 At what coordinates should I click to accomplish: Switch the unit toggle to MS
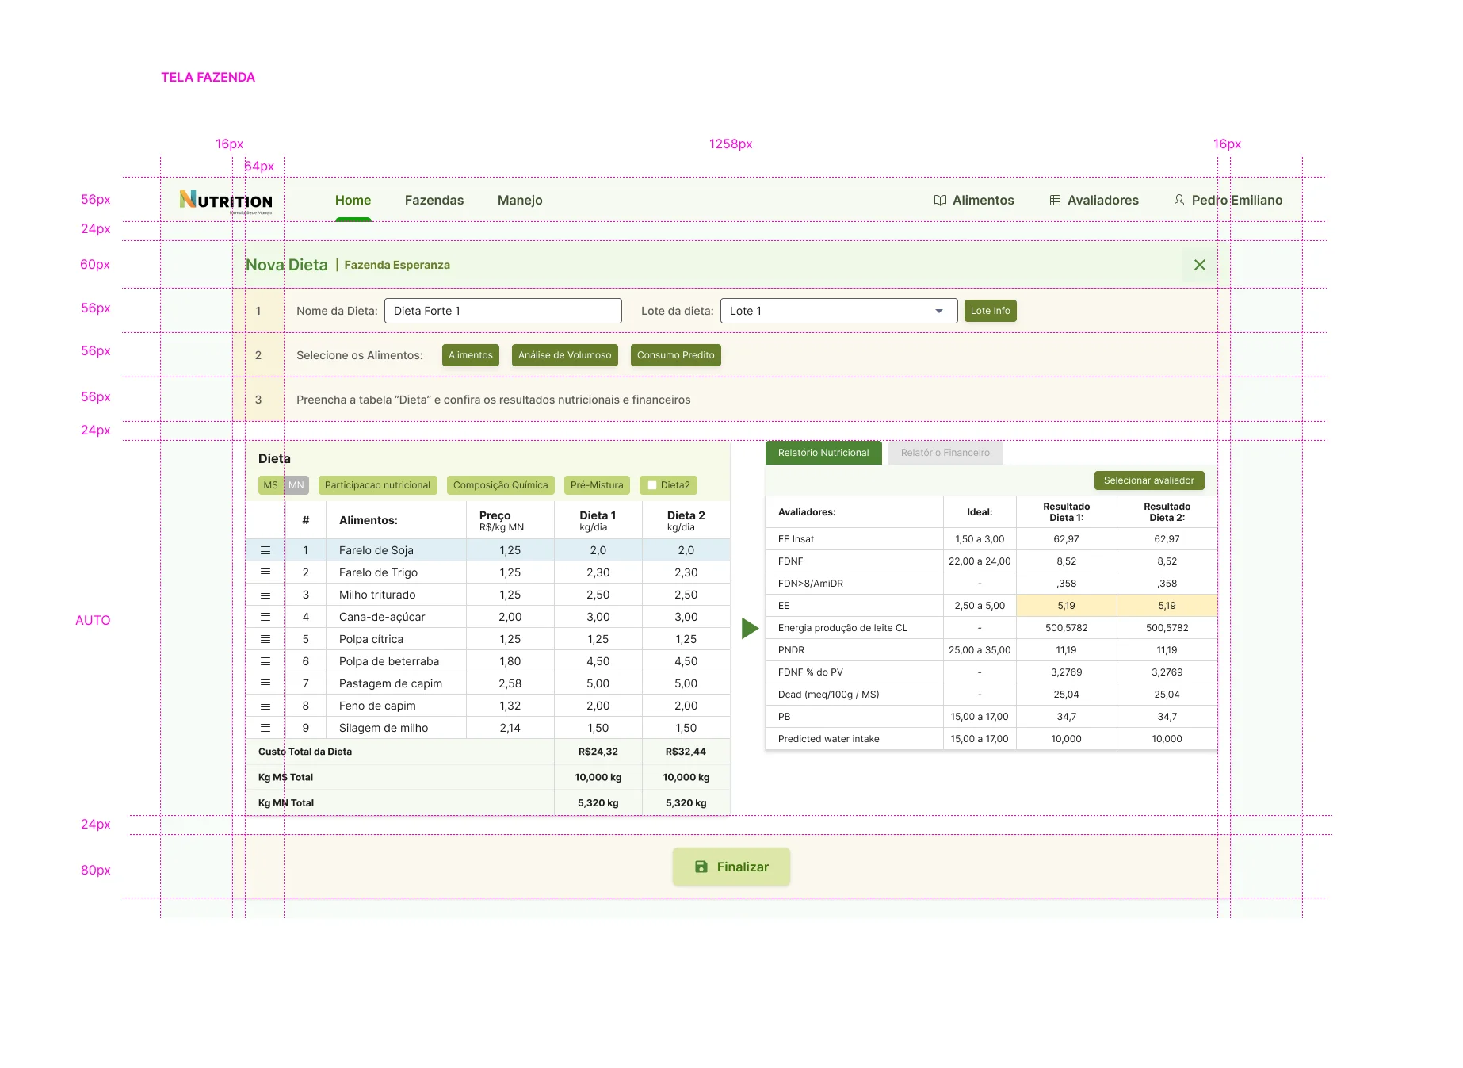271,485
